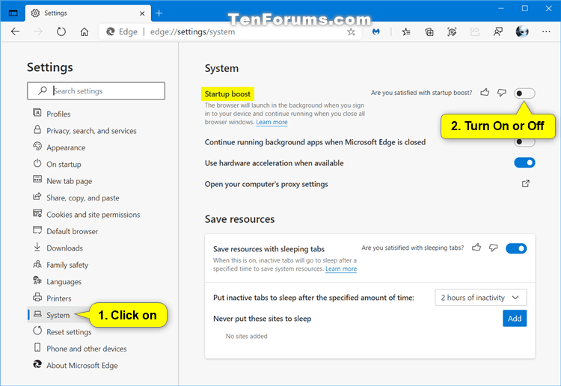Click the 'Save resources' heading
This screenshot has width=561, height=386.
pos(239,219)
